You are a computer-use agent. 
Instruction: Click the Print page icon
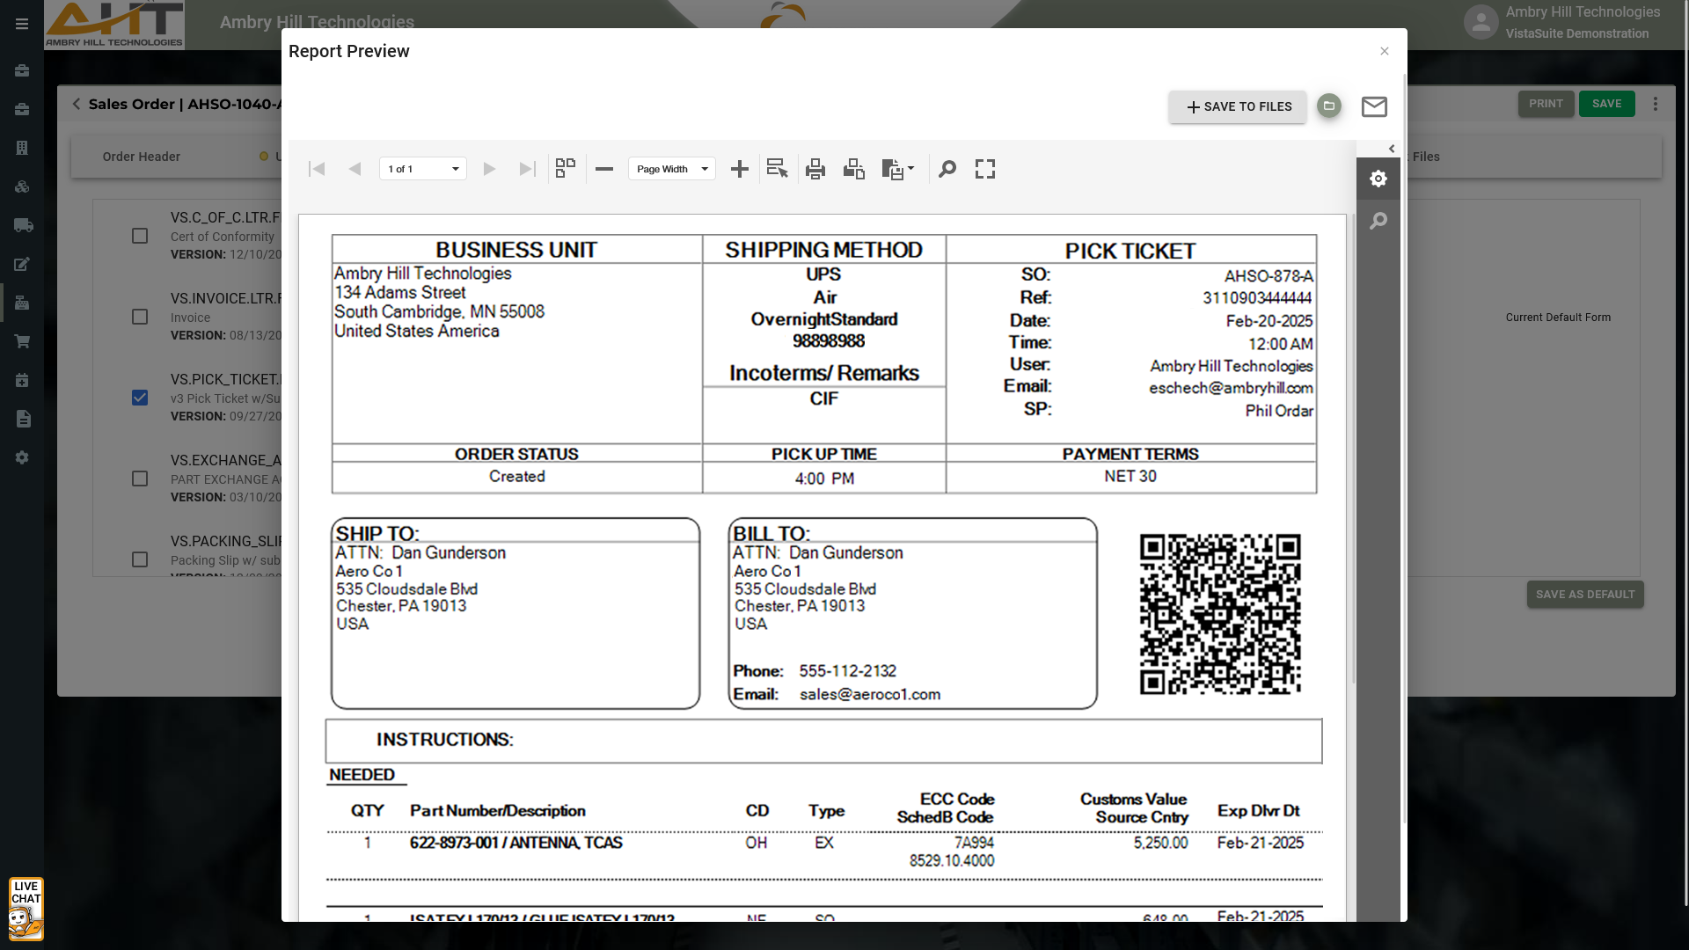tap(853, 169)
